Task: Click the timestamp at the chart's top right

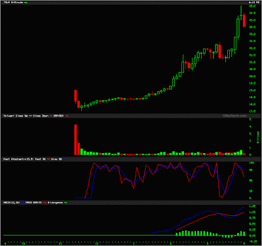Action: pos(253,3)
